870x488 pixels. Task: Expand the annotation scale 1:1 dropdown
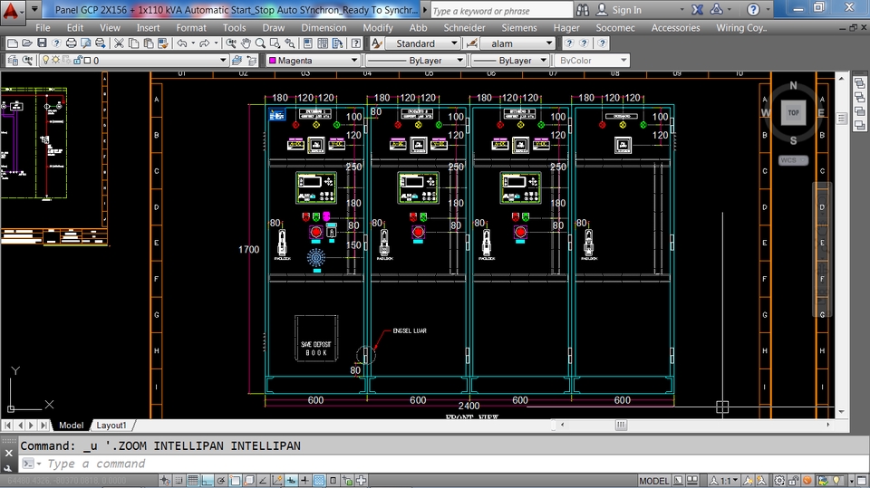[735, 481]
